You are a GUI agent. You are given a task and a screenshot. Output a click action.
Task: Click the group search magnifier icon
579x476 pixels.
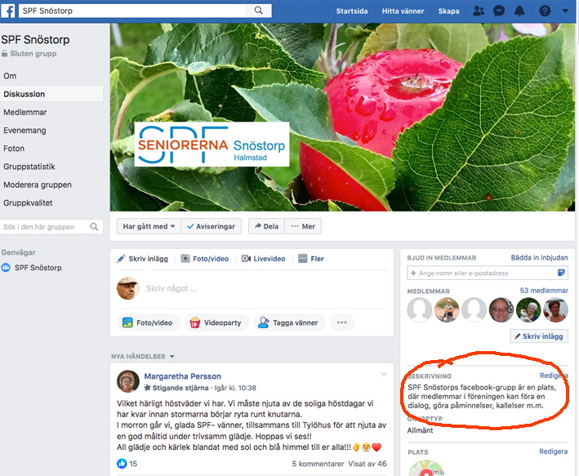[x=94, y=227]
